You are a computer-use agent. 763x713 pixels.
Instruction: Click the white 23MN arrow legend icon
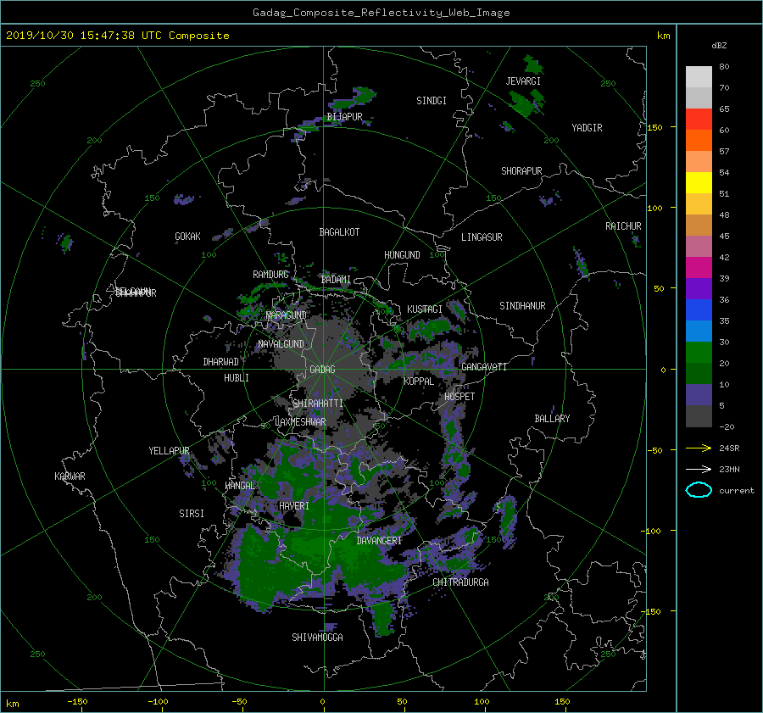tap(699, 470)
